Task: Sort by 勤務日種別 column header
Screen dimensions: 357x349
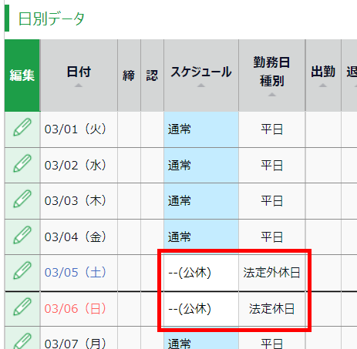Action: coord(272,76)
